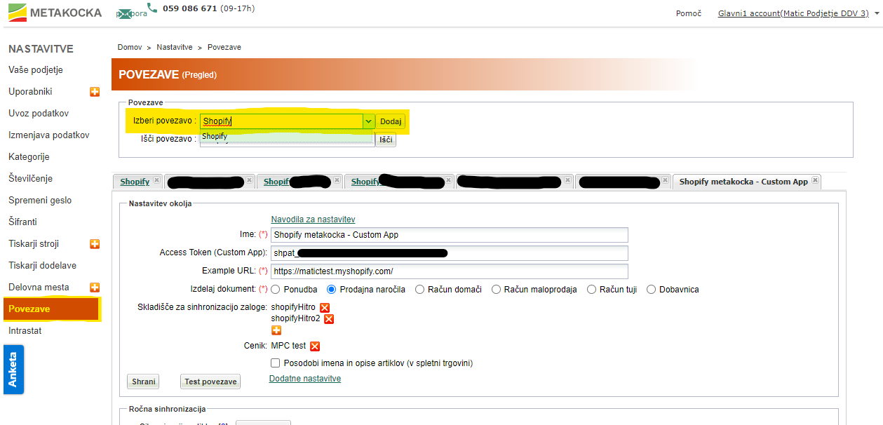This screenshot has height=425, width=883.
Task: Select Prodajna naročila document option
Action: 332,289
